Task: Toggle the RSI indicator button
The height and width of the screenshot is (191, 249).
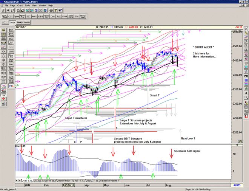Action: (59, 17)
